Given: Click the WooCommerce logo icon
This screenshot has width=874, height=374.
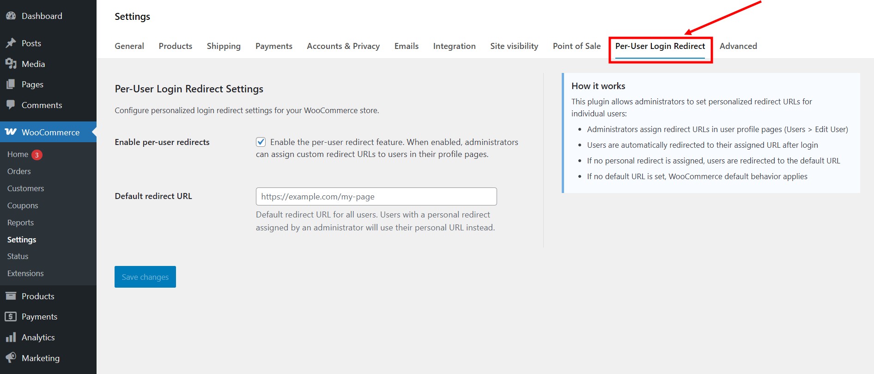Looking at the screenshot, I should pyautogui.click(x=11, y=132).
